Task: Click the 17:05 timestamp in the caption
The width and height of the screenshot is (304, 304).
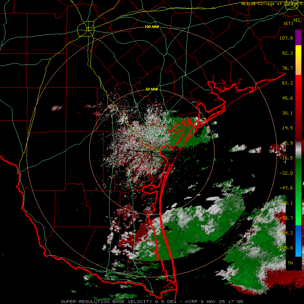Action: [235, 302]
